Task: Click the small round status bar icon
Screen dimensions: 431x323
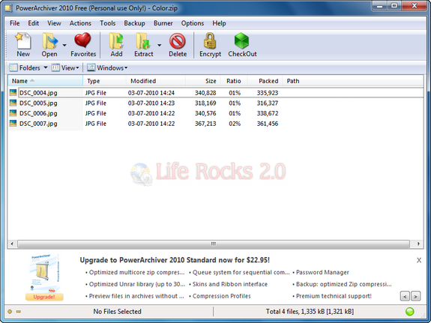Action: [x=10, y=312]
